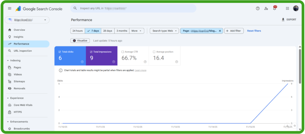Uncheck the Total clicks checkbox
This screenshot has height=134, width=305.
60,52
